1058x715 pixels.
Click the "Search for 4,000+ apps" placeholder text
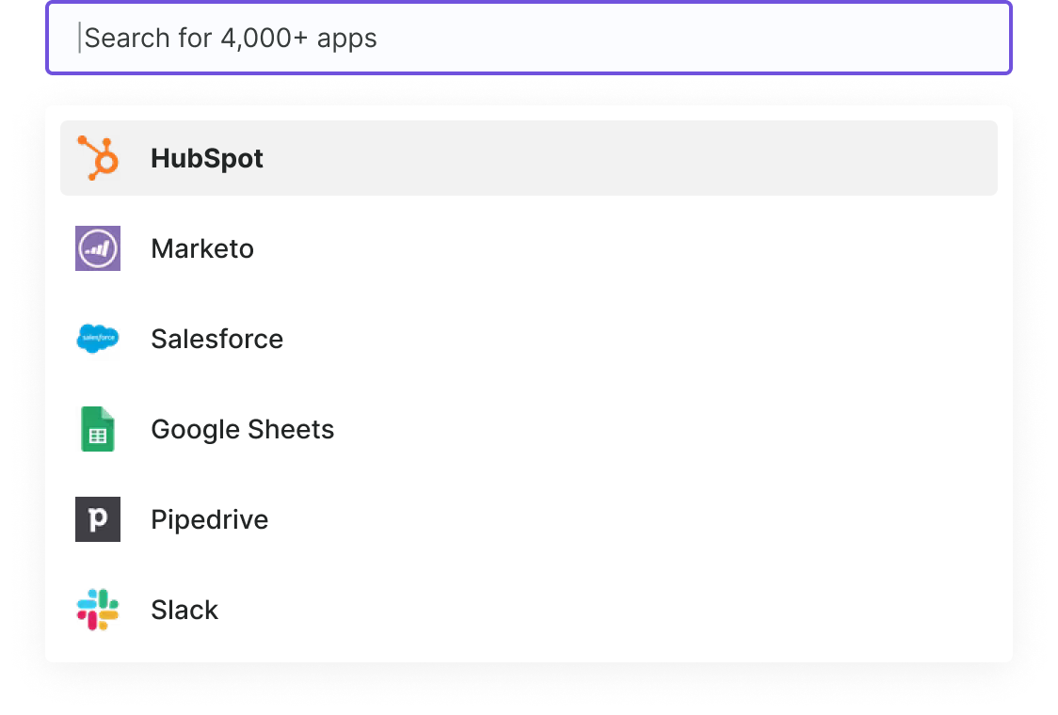231,38
